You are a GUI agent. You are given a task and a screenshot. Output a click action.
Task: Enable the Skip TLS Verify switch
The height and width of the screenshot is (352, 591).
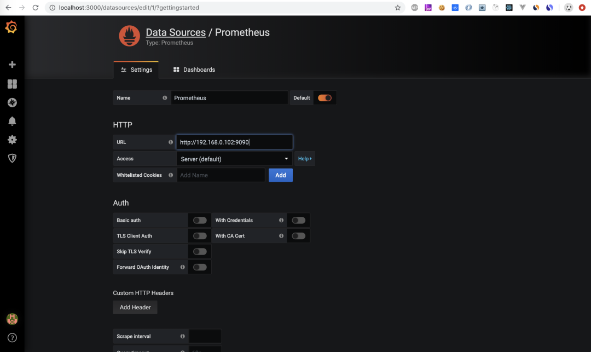click(200, 251)
